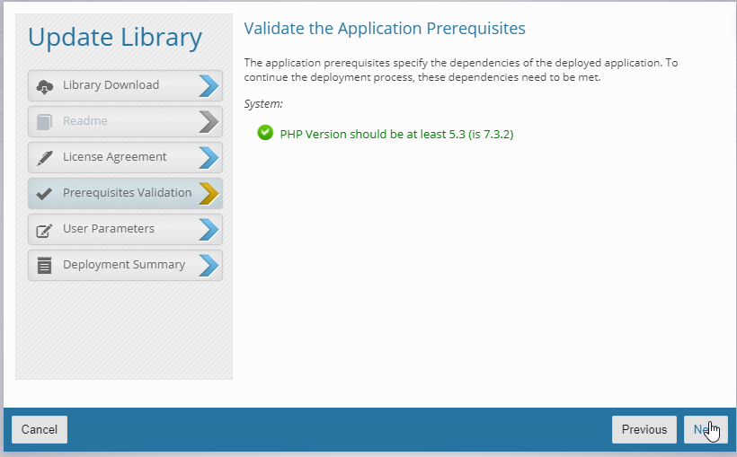737x457 pixels.
Task: Click the Validate the Application Prerequisites heading
Action: click(x=385, y=29)
